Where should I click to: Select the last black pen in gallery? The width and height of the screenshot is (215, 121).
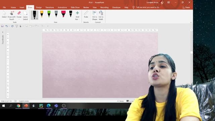[71, 14]
